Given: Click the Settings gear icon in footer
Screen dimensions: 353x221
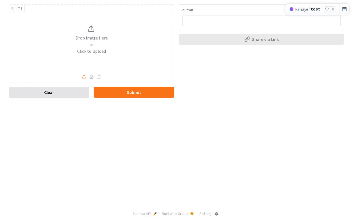Looking at the screenshot, I should [x=217, y=214].
